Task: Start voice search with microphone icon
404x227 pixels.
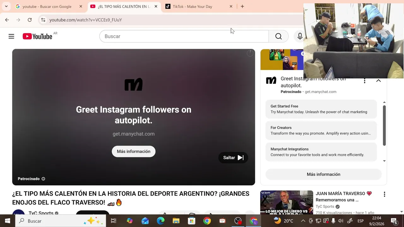Action: coord(300,36)
